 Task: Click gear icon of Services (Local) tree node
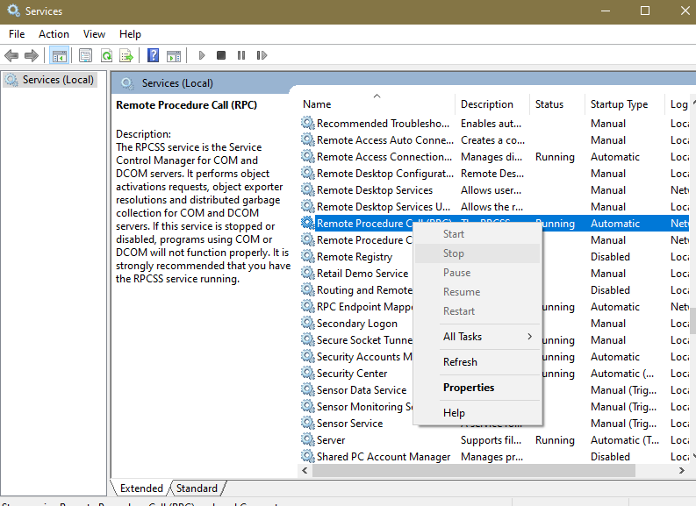[11, 80]
